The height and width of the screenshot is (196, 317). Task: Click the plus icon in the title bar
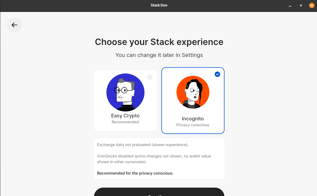[301, 5]
